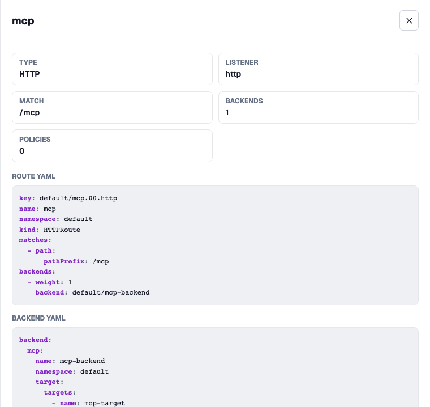Click the 'pathPrefix: /mcp' line
The height and width of the screenshot is (407, 430).
pos(76,262)
